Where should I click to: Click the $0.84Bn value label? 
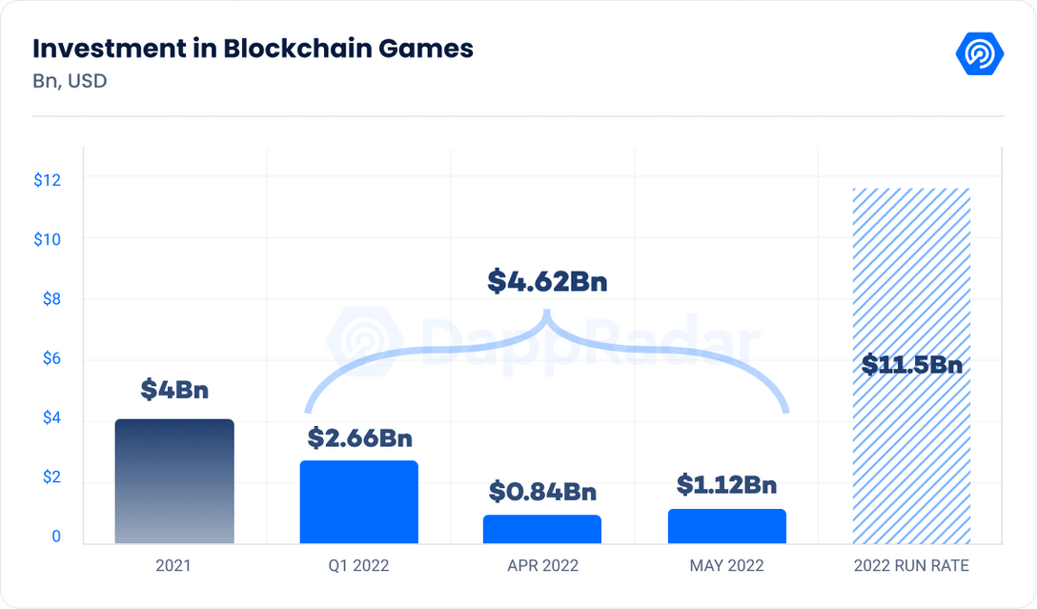click(542, 492)
